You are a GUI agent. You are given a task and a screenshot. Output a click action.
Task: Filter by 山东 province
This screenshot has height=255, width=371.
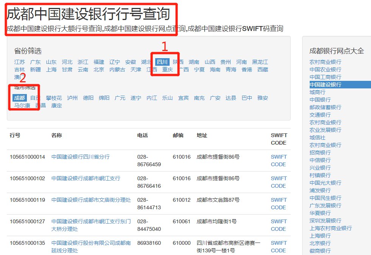pyautogui.click(x=51, y=62)
